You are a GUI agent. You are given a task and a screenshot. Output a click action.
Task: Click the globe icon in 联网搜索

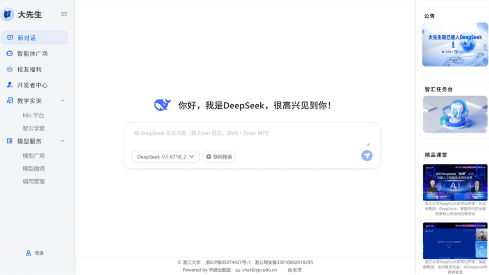coord(209,156)
